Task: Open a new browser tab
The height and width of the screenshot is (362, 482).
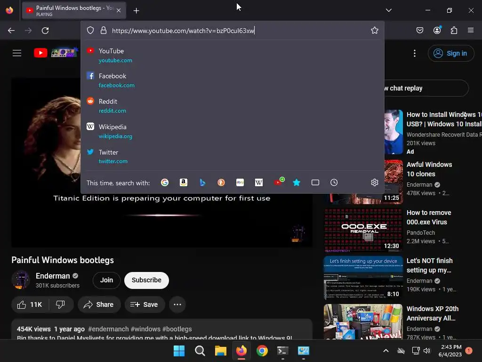Action: (136, 11)
